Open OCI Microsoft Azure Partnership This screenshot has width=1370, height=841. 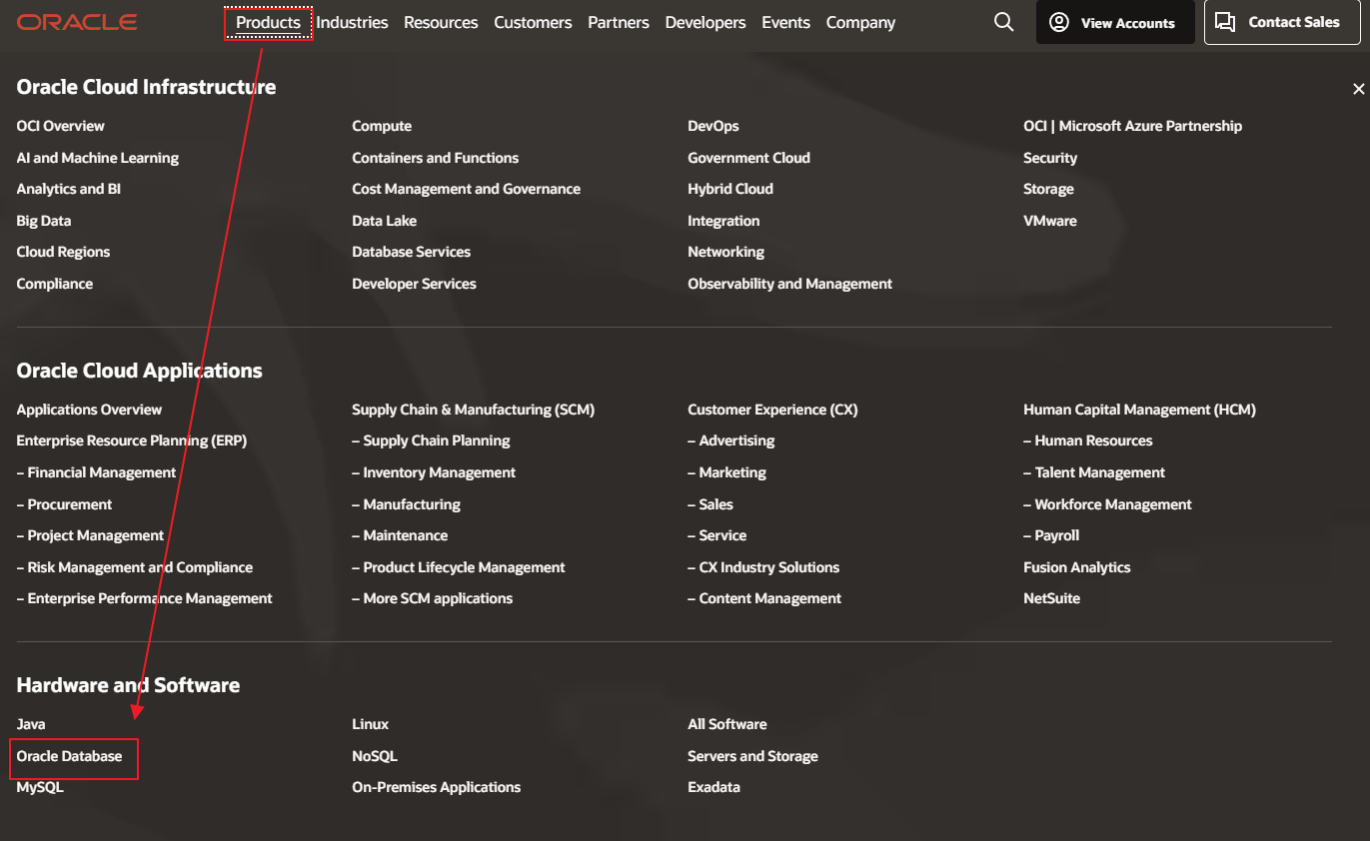pyautogui.click(x=1133, y=126)
